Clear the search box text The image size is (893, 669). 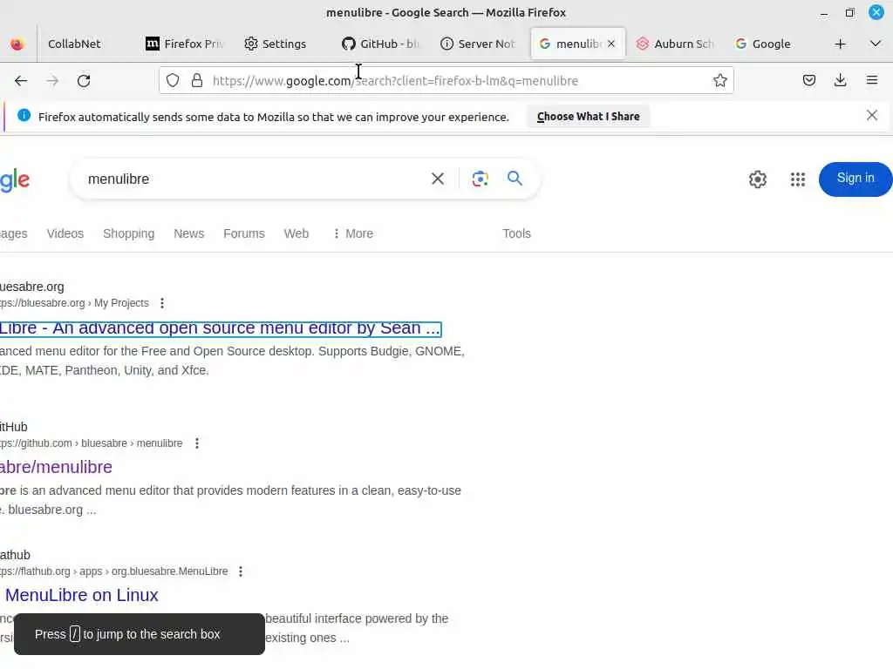click(438, 179)
